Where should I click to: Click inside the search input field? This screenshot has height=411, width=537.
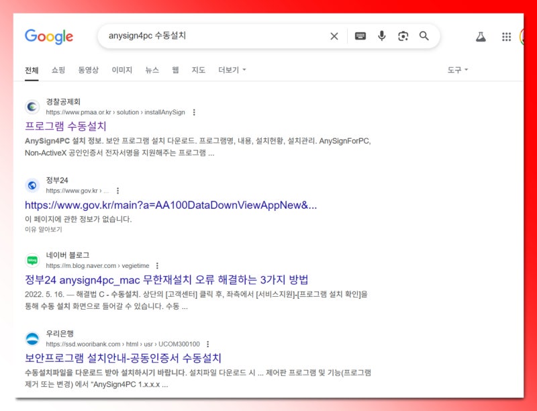[201, 36]
